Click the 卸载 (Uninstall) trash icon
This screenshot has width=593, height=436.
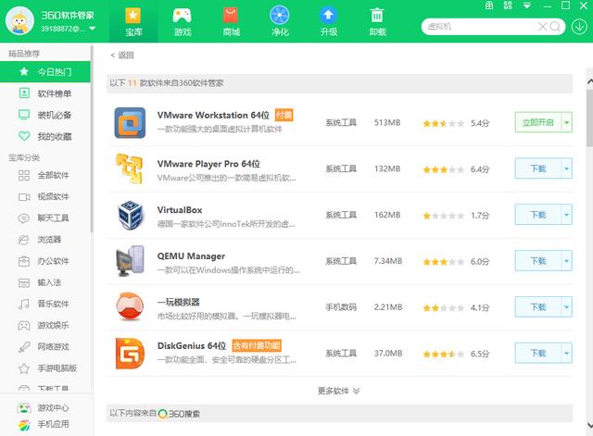click(377, 17)
